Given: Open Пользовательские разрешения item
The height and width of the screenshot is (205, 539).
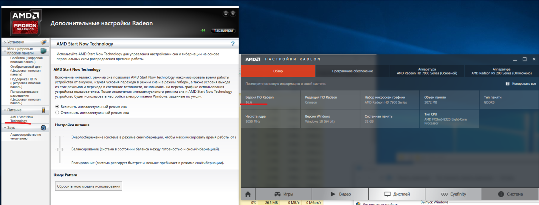Looking at the screenshot, I should click(x=25, y=97).
